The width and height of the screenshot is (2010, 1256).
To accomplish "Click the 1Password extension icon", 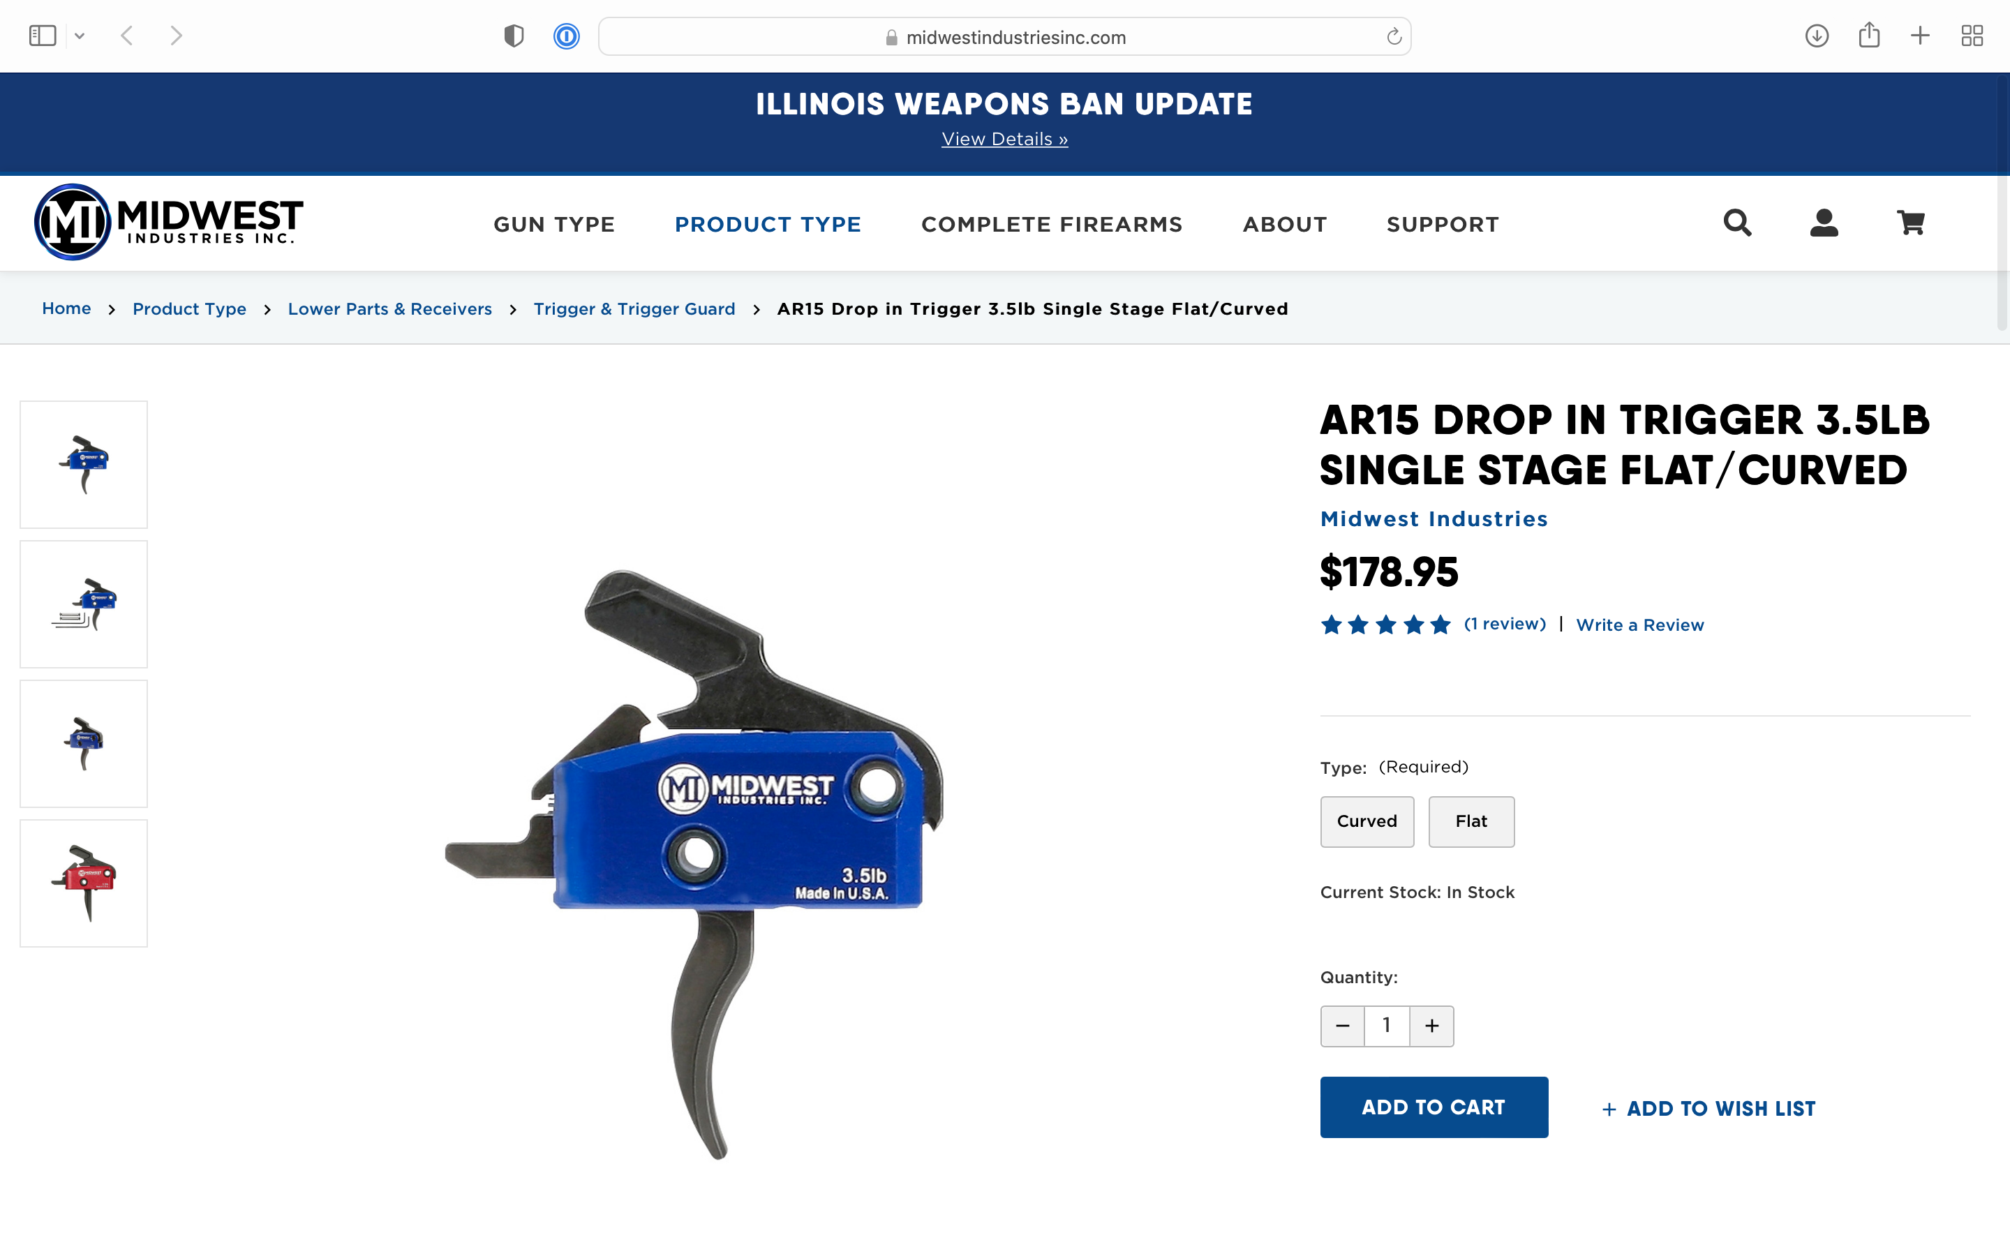I will tap(567, 36).
